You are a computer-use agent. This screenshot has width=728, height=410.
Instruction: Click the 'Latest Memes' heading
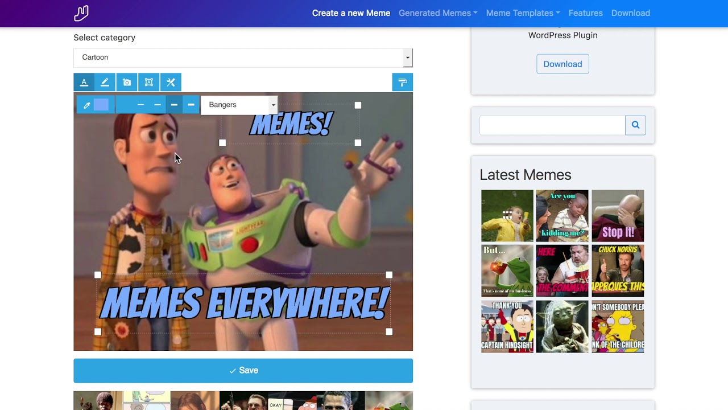pos(526,175)
